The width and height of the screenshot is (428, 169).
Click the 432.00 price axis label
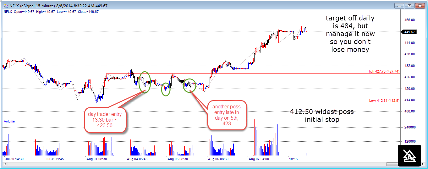(x=410, y=66)
